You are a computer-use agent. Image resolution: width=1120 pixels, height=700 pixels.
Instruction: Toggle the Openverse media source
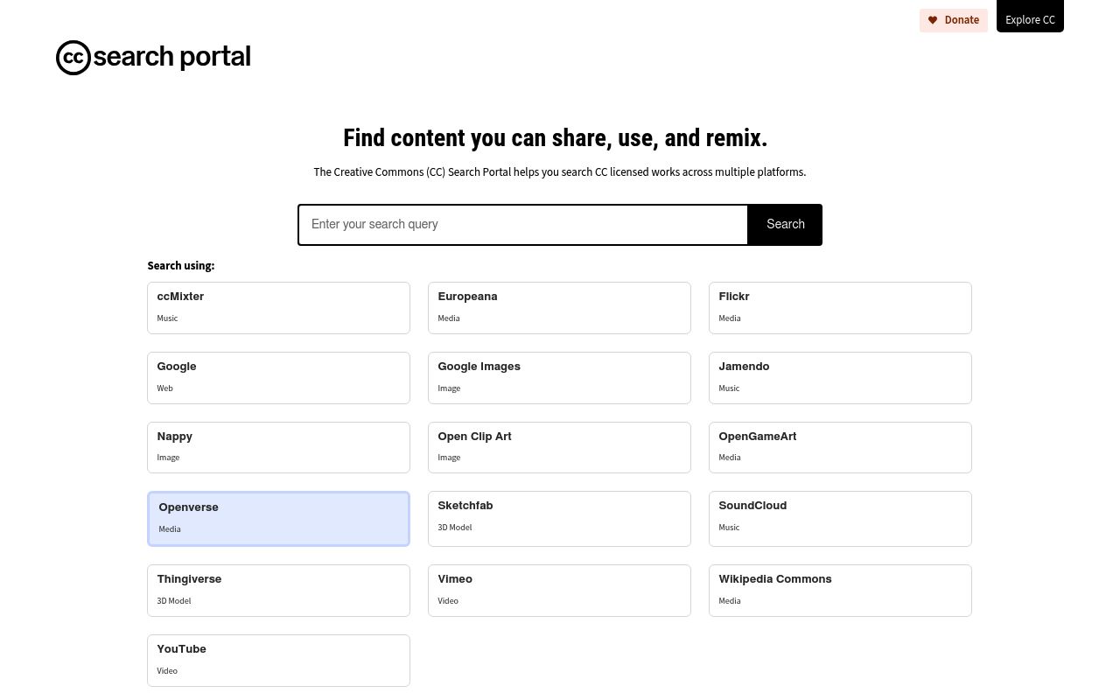click(x=278, y=518)
